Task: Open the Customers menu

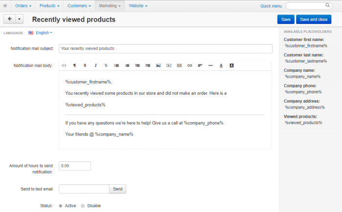Action: coord(79,6)
